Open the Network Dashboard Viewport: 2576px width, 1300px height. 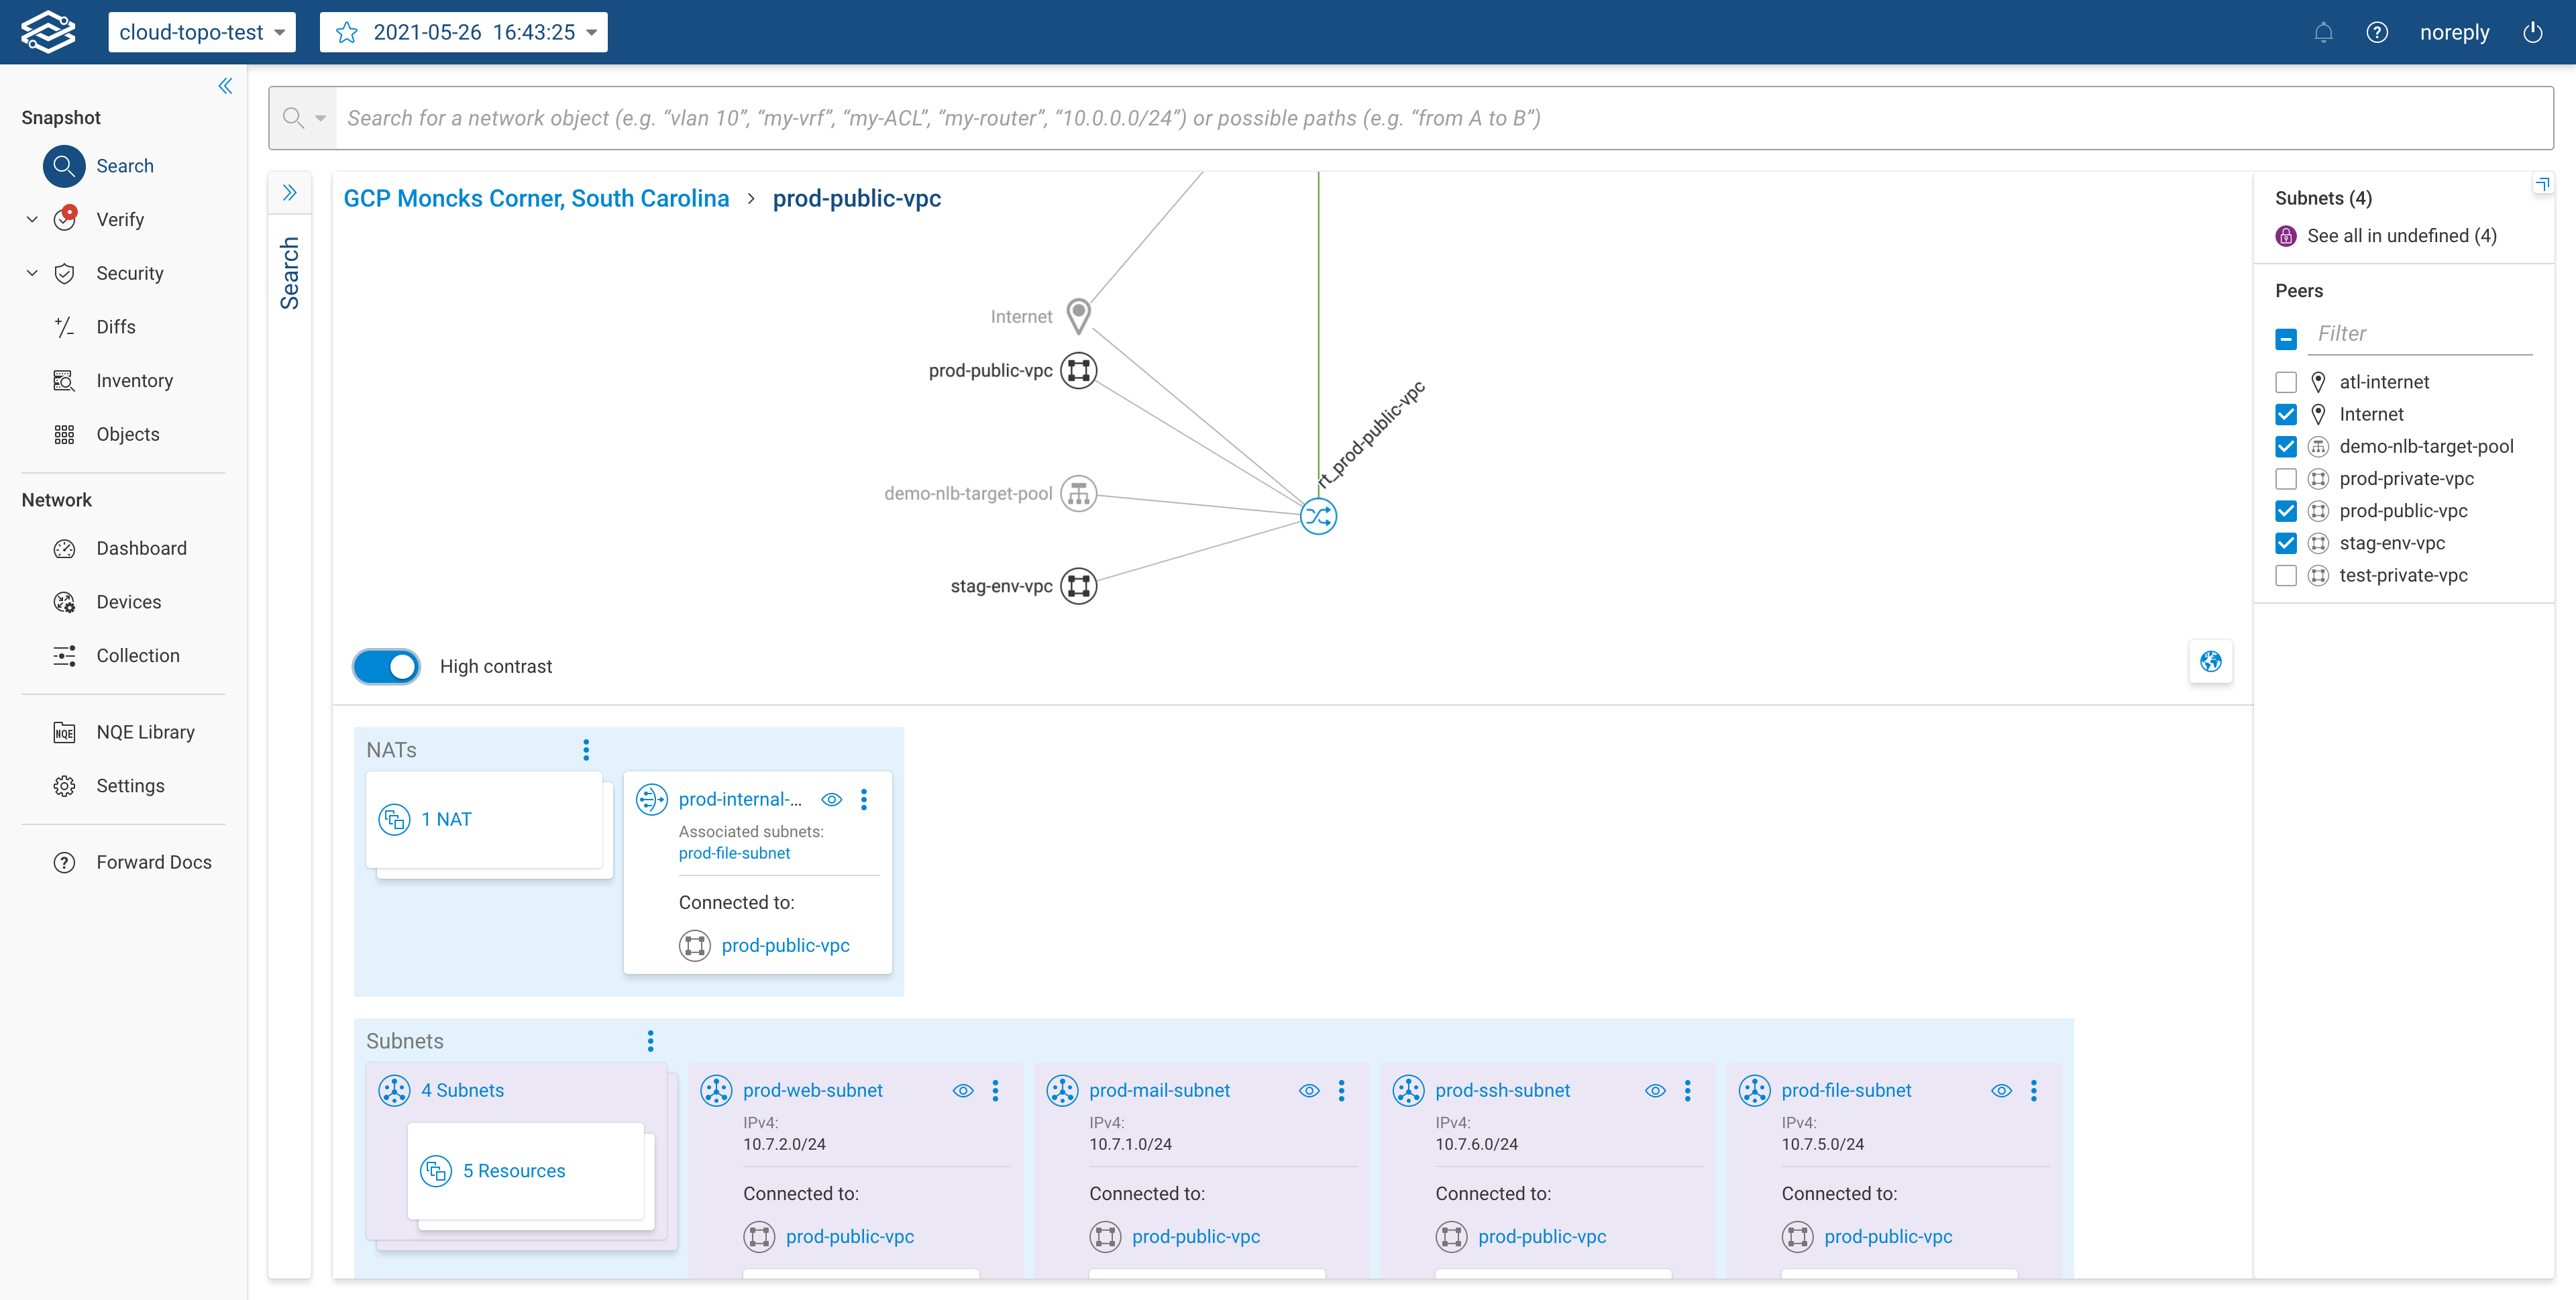click(141, 548)
